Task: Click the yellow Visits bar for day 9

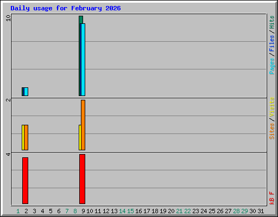Action: point(80,137)
